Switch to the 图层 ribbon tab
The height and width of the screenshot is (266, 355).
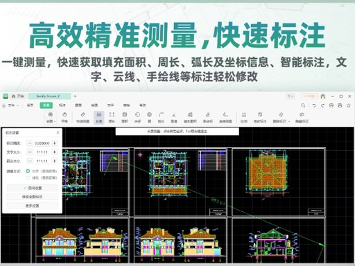click(x=78, y=105)
